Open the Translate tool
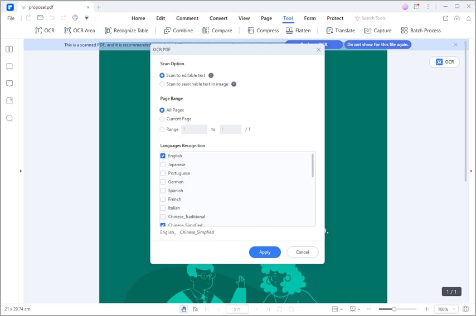 (341, 30)
